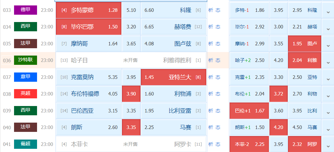Image resolution: width=334 pixels, height=152 pixels.
Task: Toggle handicap draw odds 3.72 in 英超 row
Action: pos(279,94)
